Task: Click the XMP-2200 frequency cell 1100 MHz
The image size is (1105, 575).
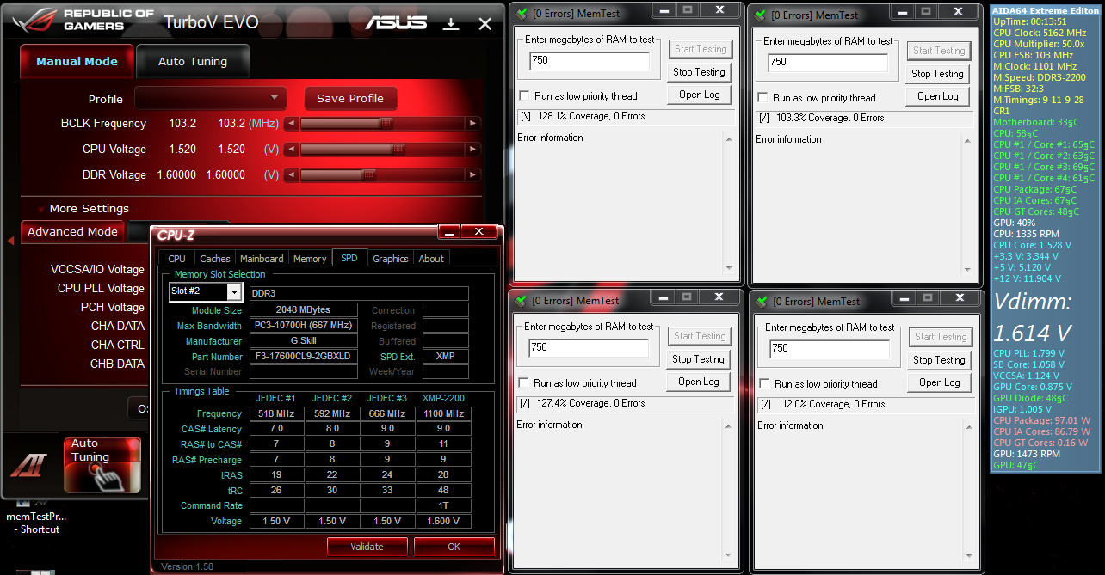Action: pos(444,414)
